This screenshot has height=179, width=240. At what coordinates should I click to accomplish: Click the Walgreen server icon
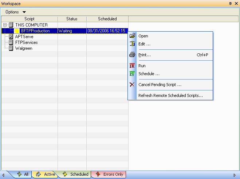pyautogui.click(x=11, y=48)
